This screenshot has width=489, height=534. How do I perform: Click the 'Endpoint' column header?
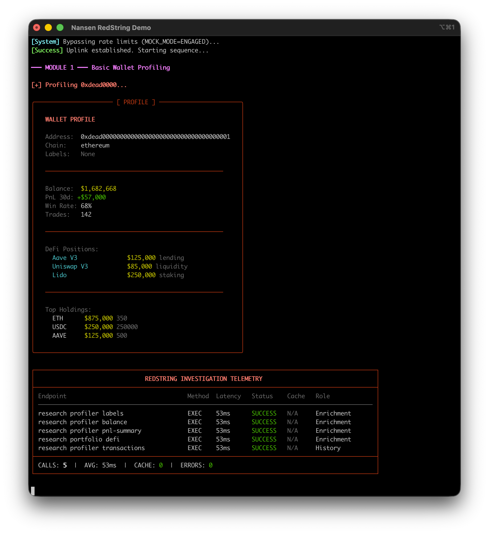point(52,396)
